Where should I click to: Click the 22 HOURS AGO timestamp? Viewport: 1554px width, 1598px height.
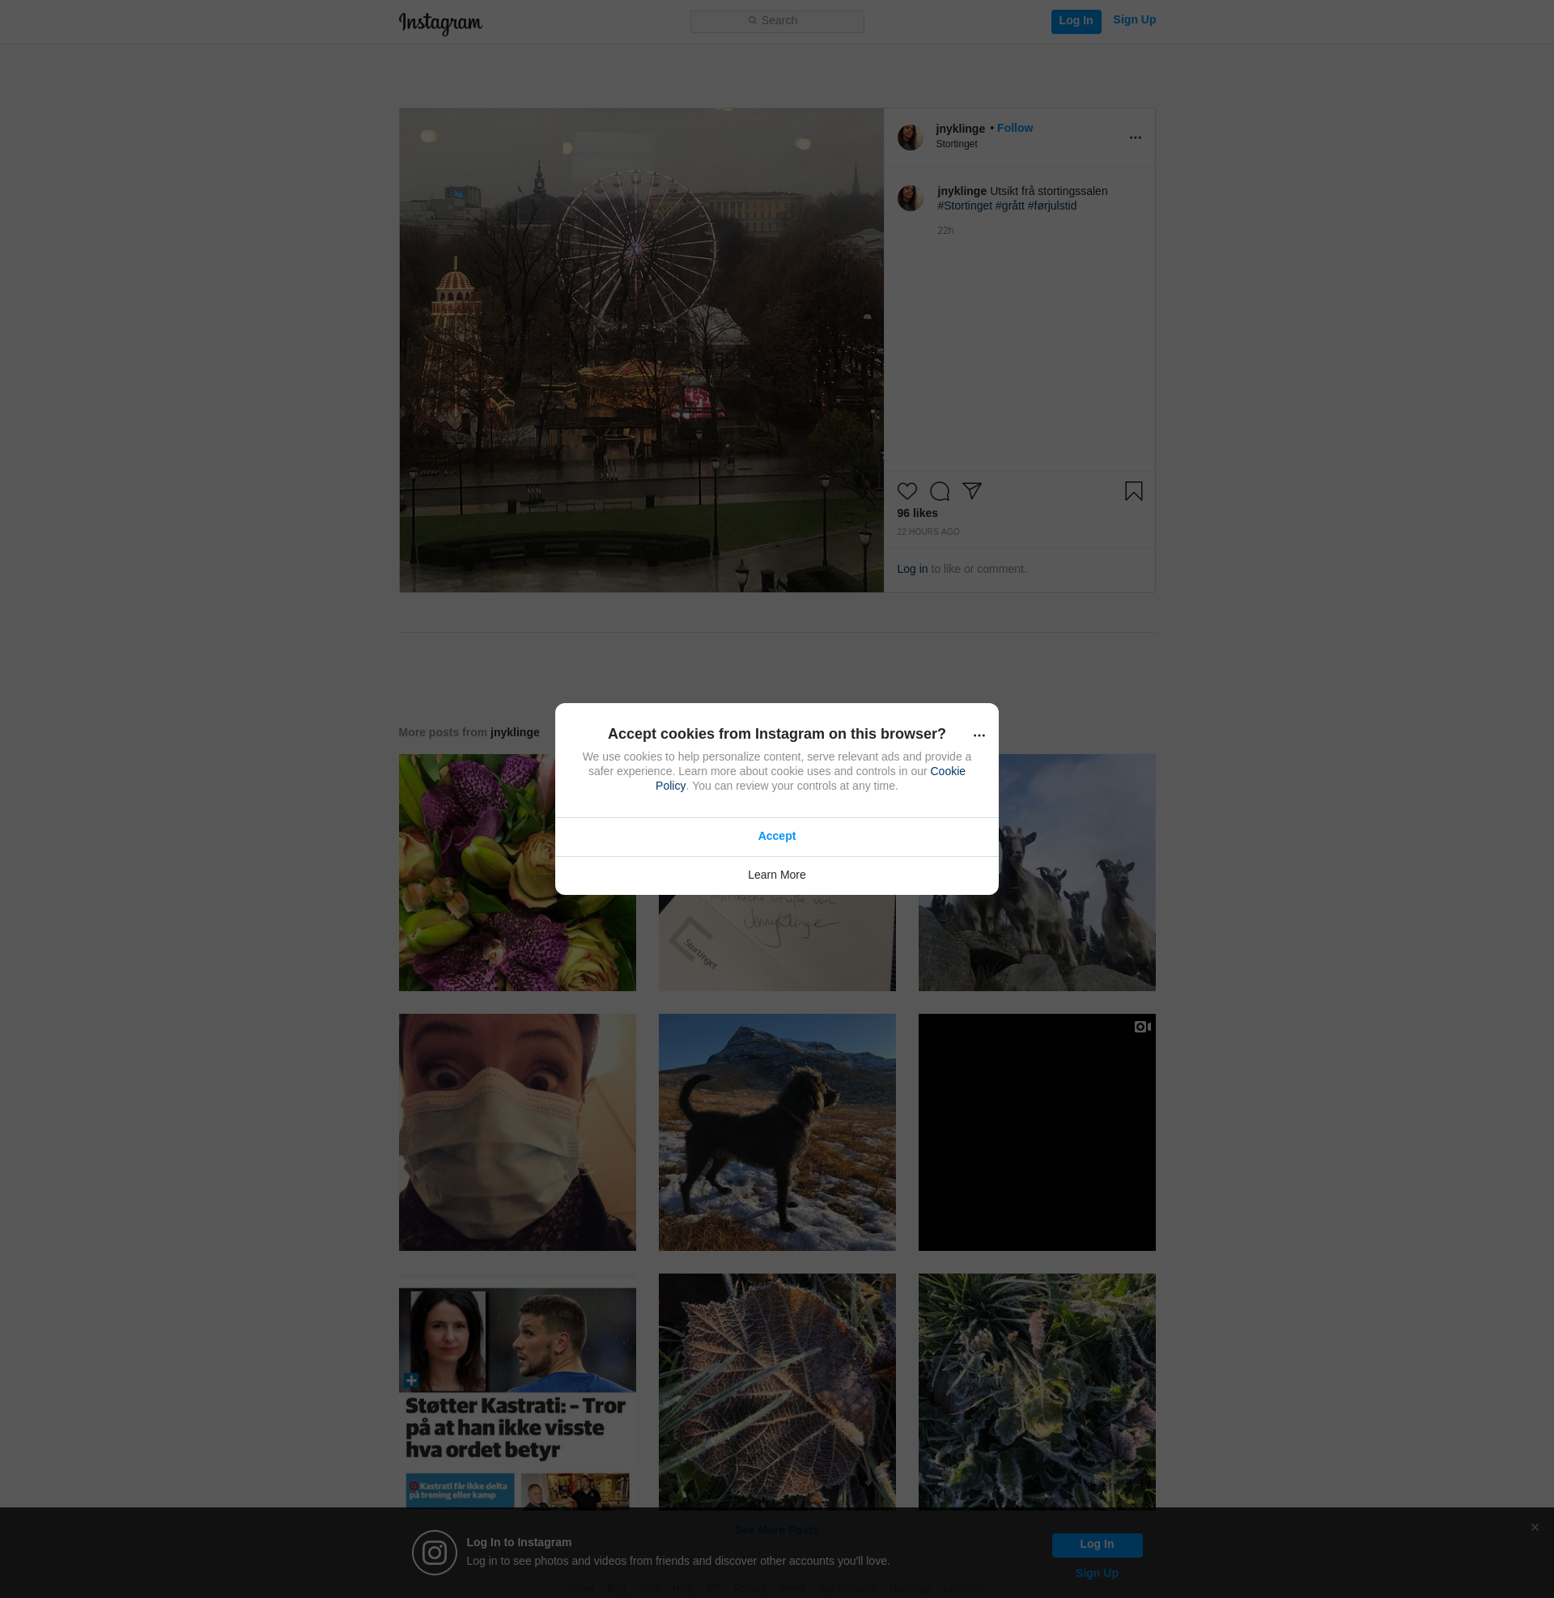(928, 532)
